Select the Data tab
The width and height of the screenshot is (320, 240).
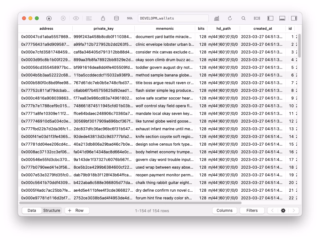click(x=32, y=211)
